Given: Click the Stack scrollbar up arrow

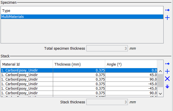Looking at the screenshot, I should click(160, 71).
